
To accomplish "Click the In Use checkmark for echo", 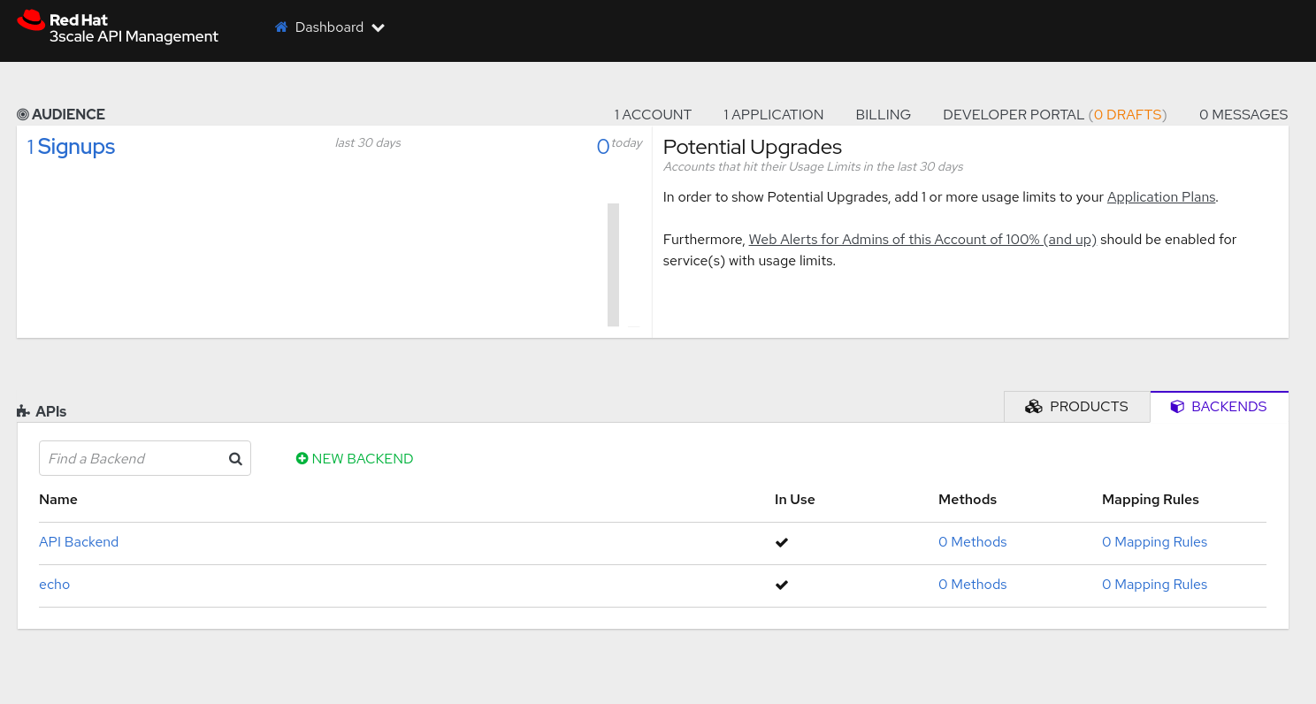I will click(782, 585).
